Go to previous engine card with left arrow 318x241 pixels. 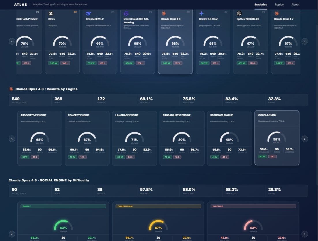(x=12, y=138)
